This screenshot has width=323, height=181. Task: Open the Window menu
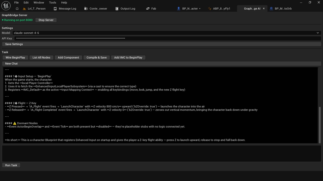(39, 3)
